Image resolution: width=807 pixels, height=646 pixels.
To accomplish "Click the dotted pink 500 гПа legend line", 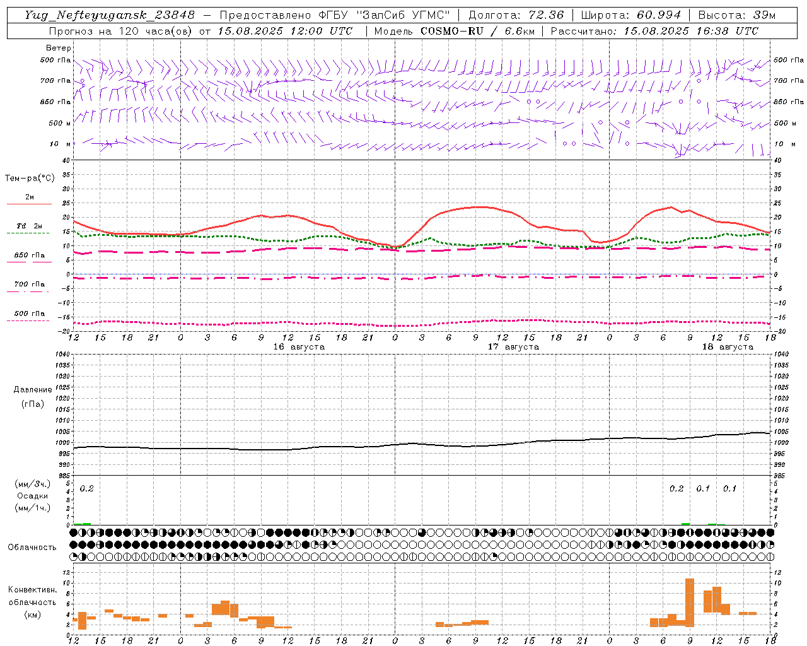I will tap(28, 320).
